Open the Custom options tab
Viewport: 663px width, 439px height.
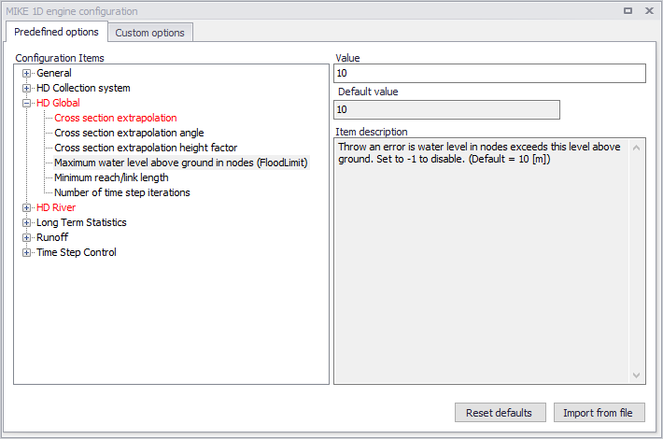point(150,33)
